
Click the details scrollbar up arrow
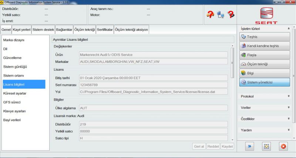coord(232,46)
